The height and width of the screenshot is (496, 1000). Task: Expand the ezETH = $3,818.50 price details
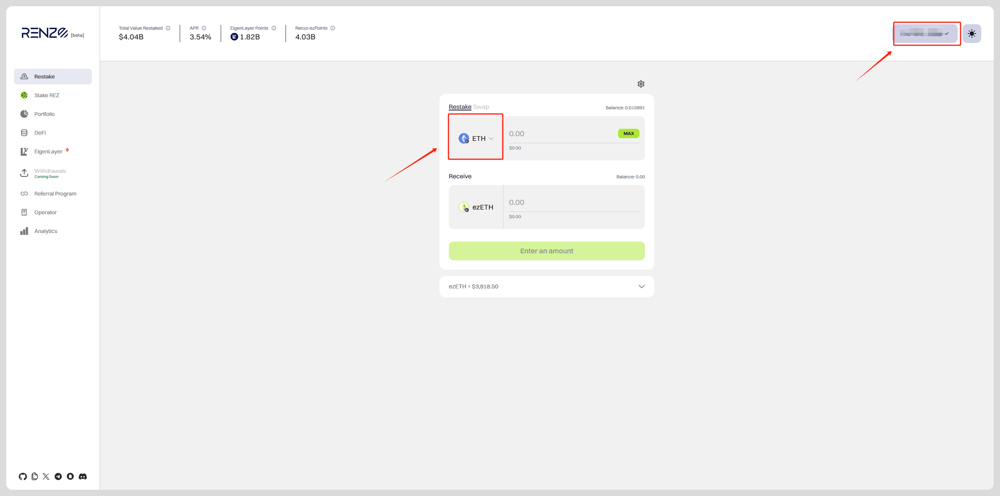point(641,286)
